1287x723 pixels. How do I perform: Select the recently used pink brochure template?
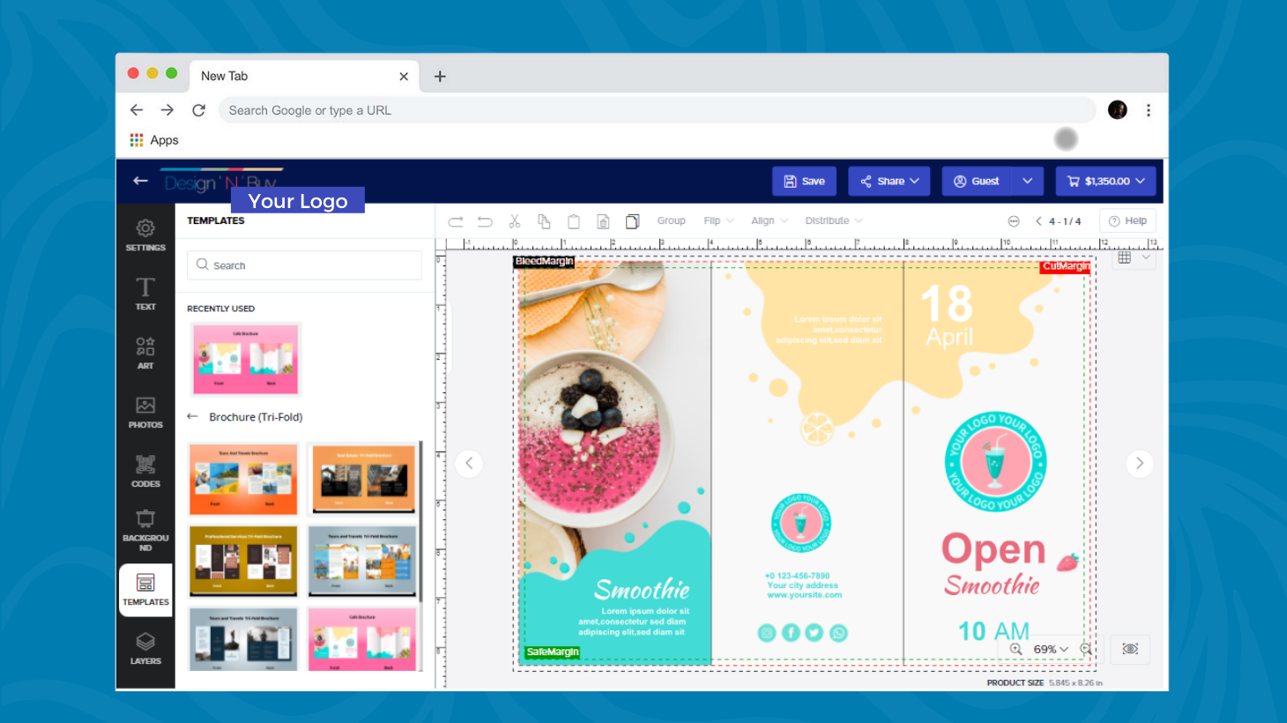pyautogui.click(x=245, y=359)
